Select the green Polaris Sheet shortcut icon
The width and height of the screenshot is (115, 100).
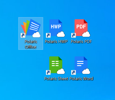(x=55, y=66)
